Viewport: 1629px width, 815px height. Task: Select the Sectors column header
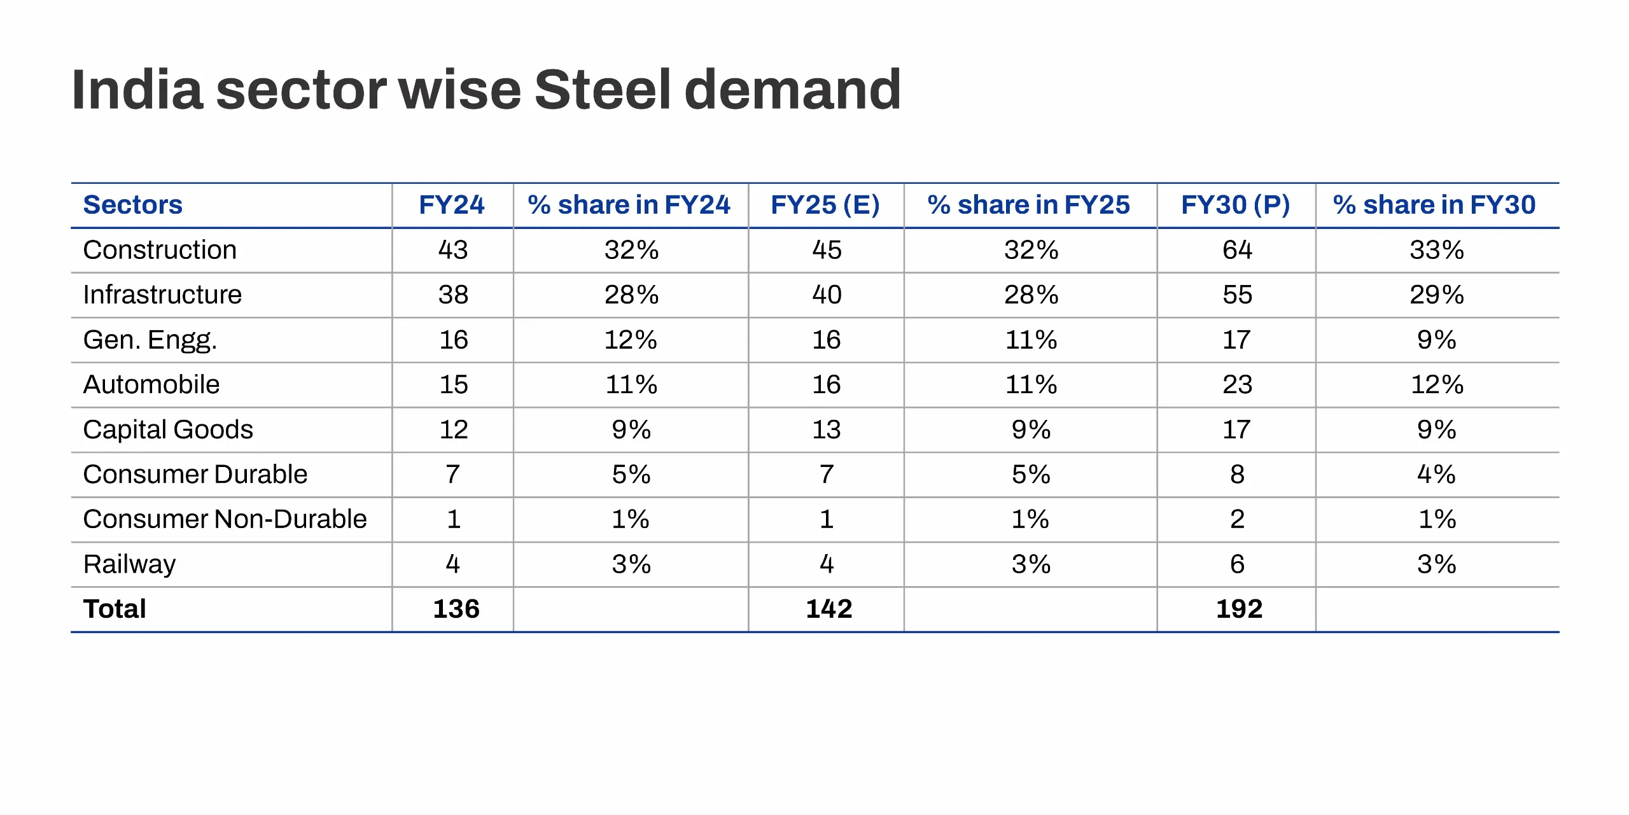pyautogui.click(x=132, y=205)
